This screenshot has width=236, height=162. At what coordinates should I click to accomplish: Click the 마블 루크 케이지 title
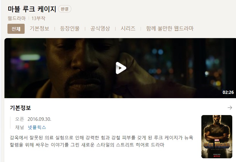(32, 9)
